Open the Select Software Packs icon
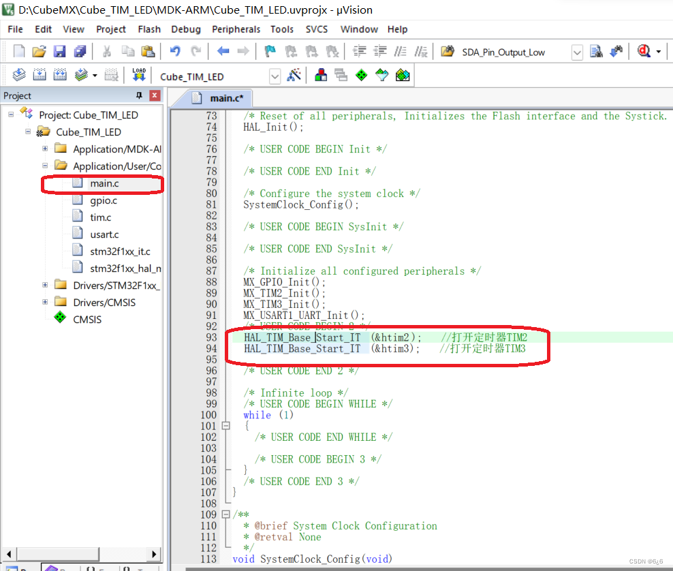 click(x=382, y=75)
